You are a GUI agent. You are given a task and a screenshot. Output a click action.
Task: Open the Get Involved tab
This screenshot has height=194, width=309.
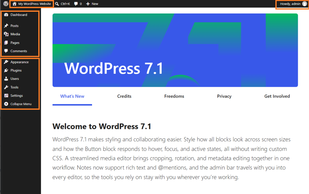tap(277, 96)
